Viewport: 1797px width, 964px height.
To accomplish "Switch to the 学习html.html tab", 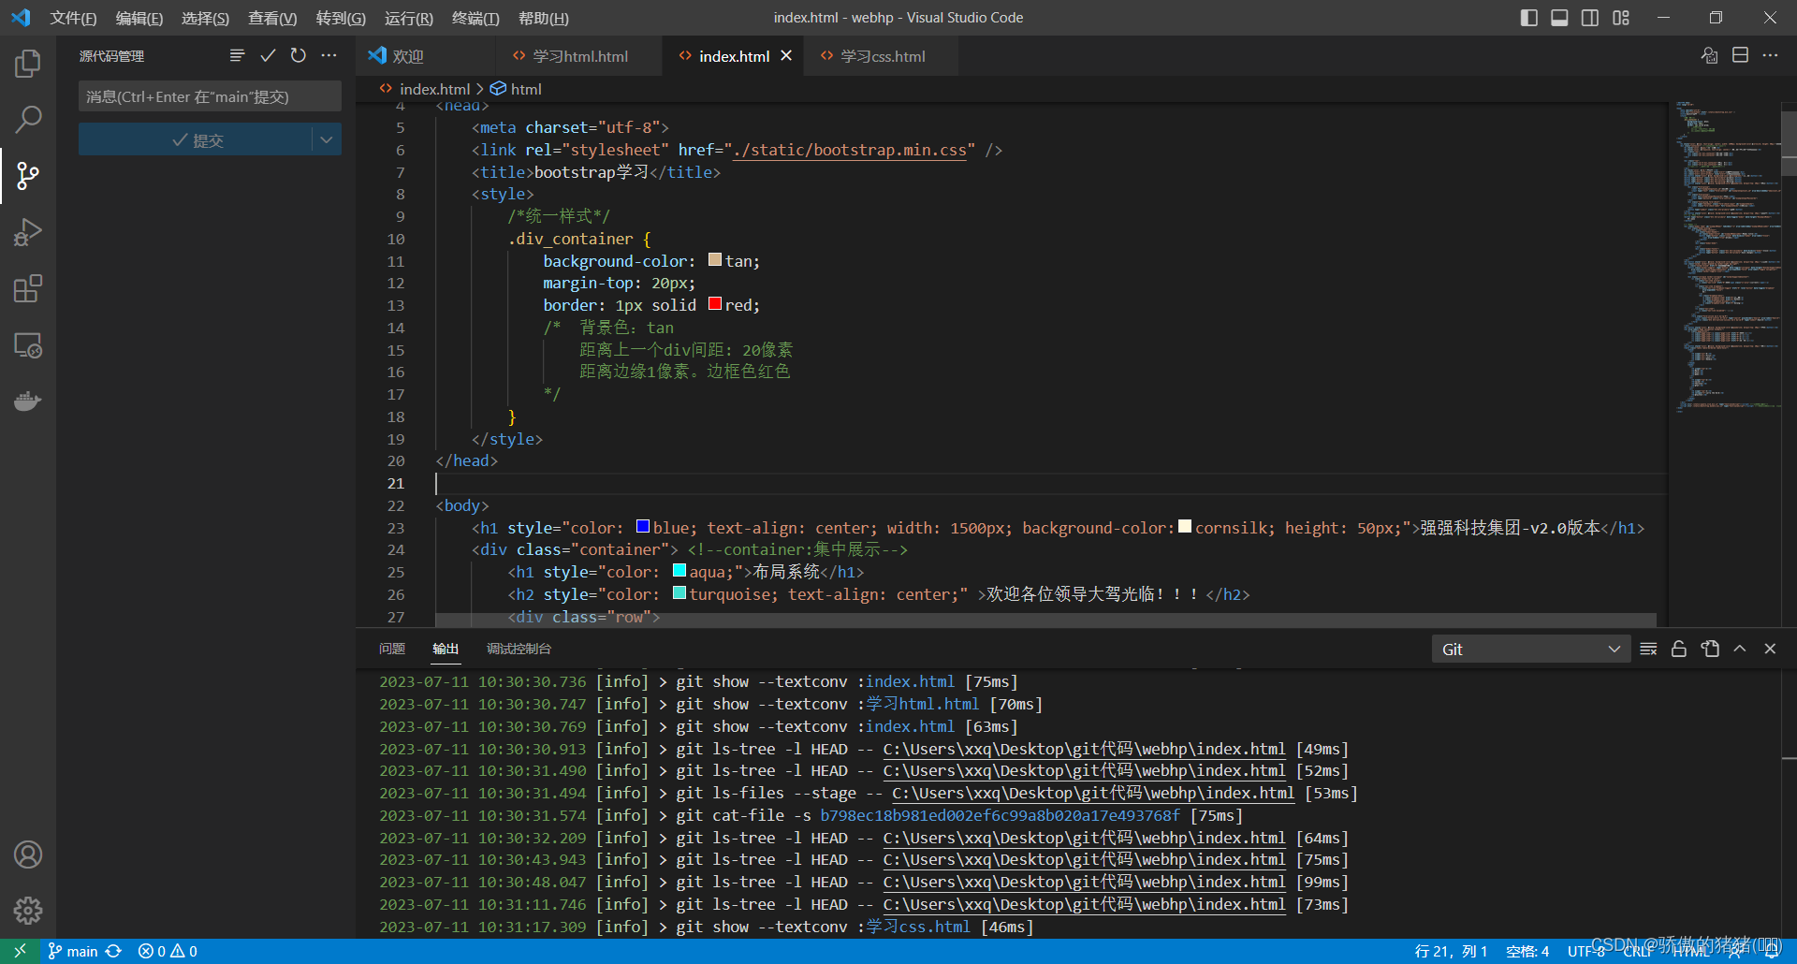I will point(579,56).
